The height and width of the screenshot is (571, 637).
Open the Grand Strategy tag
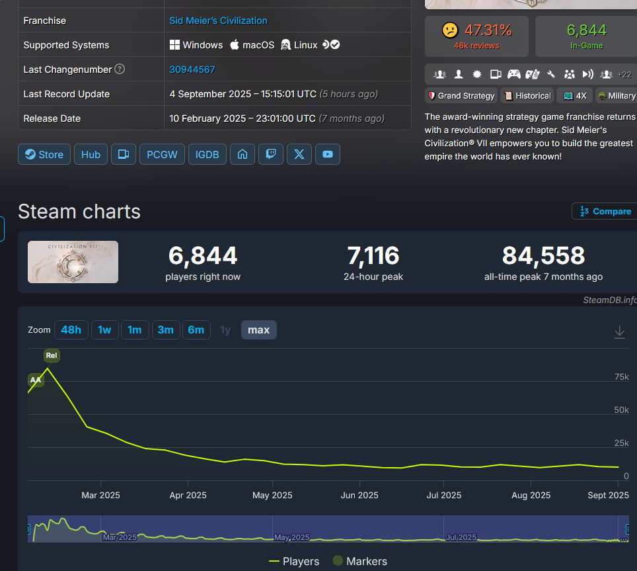click(461, 96)
